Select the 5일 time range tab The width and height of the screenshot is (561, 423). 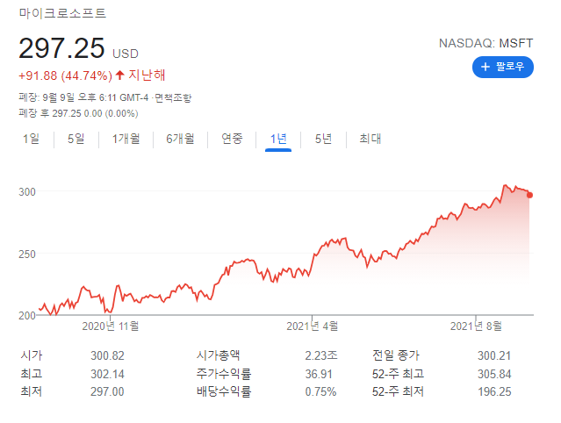tap(76, 139)
